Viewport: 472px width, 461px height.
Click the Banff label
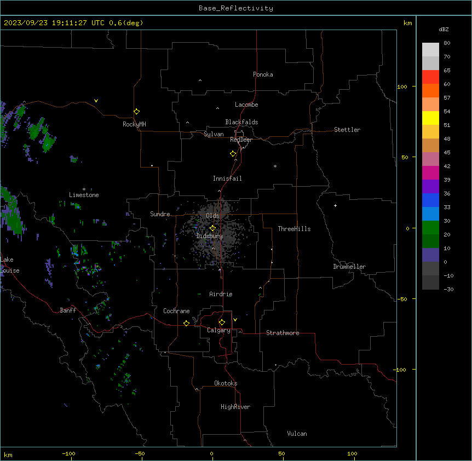pos(68,310)
